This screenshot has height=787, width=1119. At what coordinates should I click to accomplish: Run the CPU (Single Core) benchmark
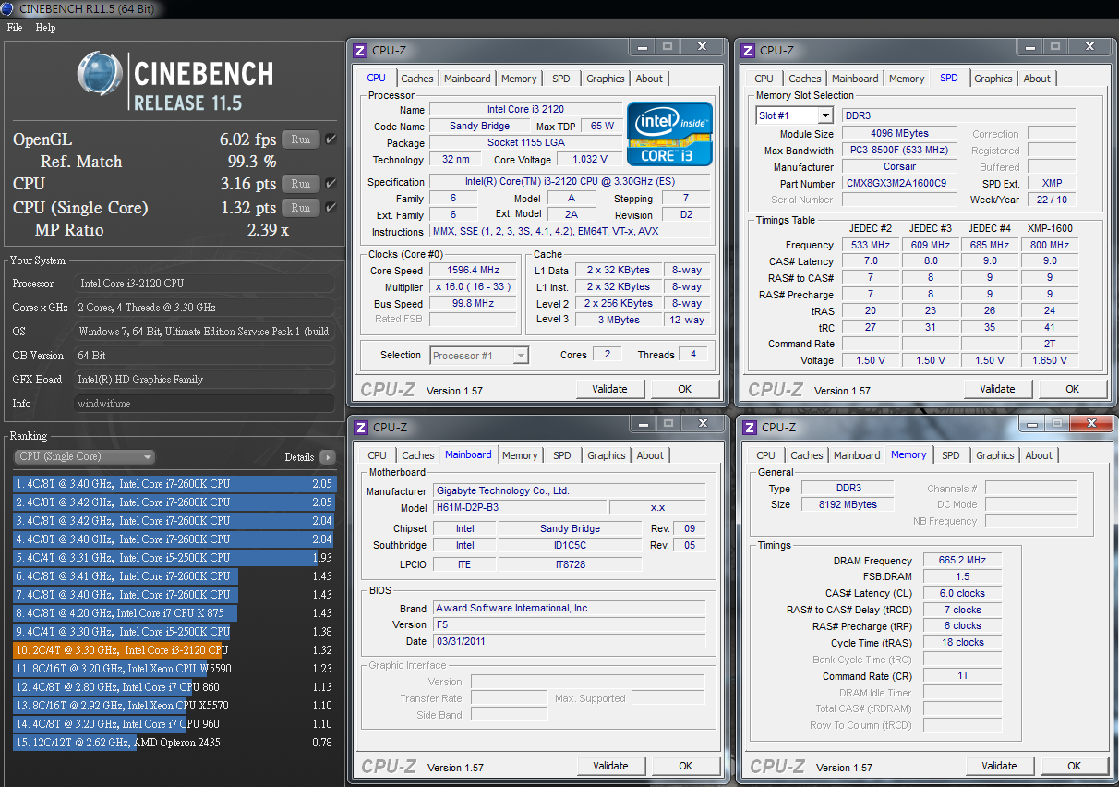point(301,208)
